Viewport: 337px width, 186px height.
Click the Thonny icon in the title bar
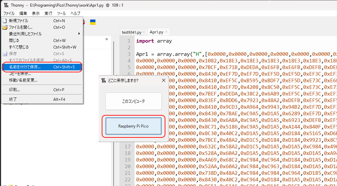point(6,5)
